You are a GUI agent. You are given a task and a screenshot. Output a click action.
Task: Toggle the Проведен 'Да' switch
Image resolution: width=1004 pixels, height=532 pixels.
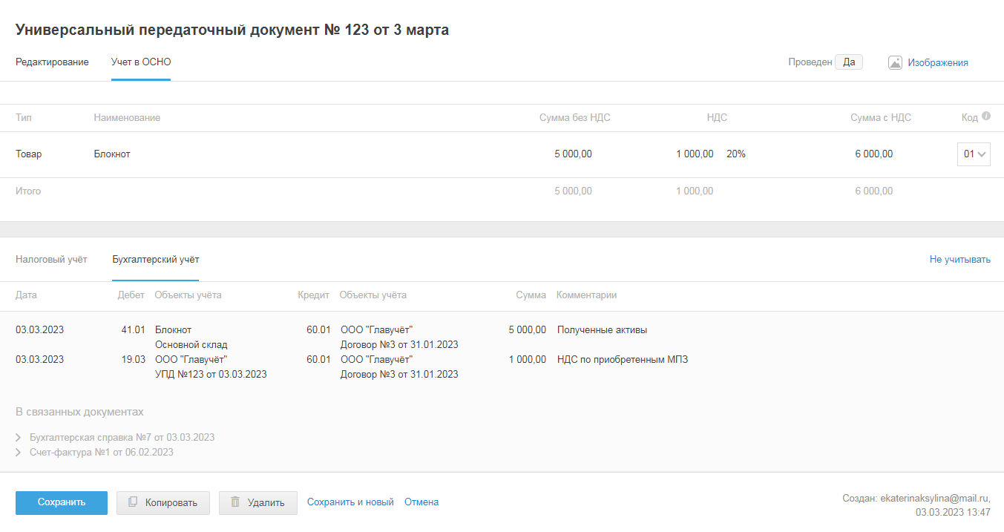848,62
